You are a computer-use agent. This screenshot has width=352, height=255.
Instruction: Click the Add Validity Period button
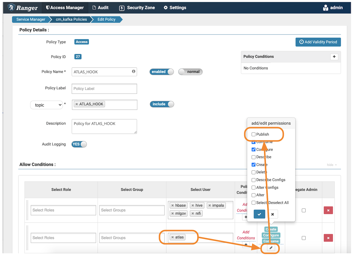[318, 42]
